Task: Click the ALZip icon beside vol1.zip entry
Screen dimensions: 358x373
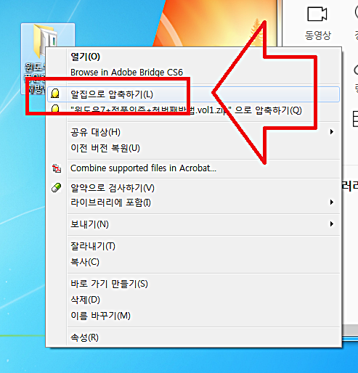Action: point(55,108)
